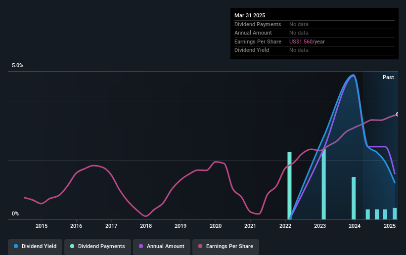Toggle the Dividend Payments legend button
Image resolution: width=406 pixels, height=255 pixels.
click(x=97, y=247)
